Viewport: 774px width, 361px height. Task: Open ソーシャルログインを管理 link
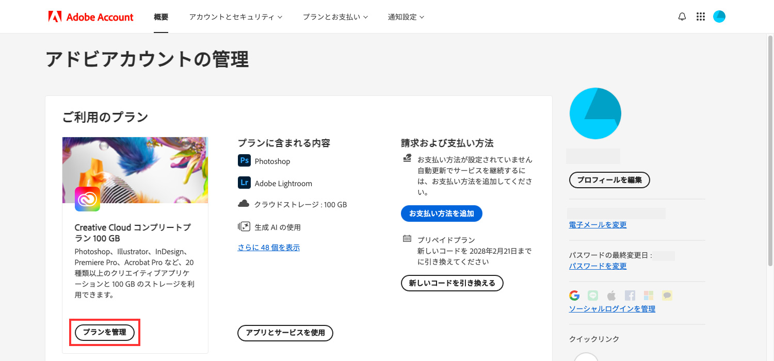click(x=612, y=309)
